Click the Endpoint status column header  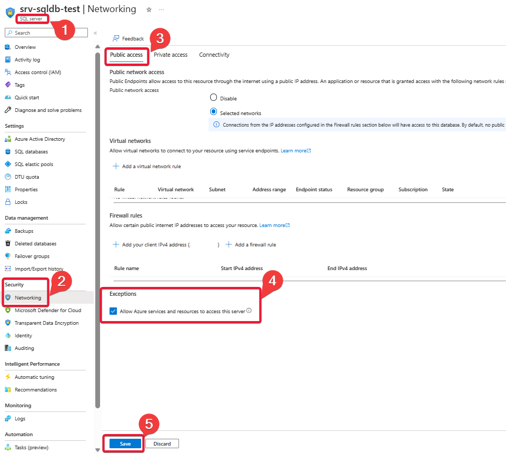tap(314, 189)
